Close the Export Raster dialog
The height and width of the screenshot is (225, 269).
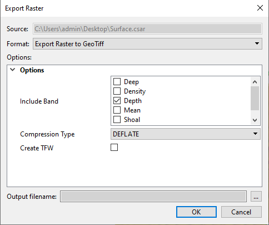260,8
